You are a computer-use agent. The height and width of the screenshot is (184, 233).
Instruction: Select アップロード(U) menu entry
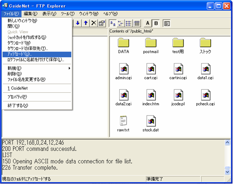[x=37, y=54]
